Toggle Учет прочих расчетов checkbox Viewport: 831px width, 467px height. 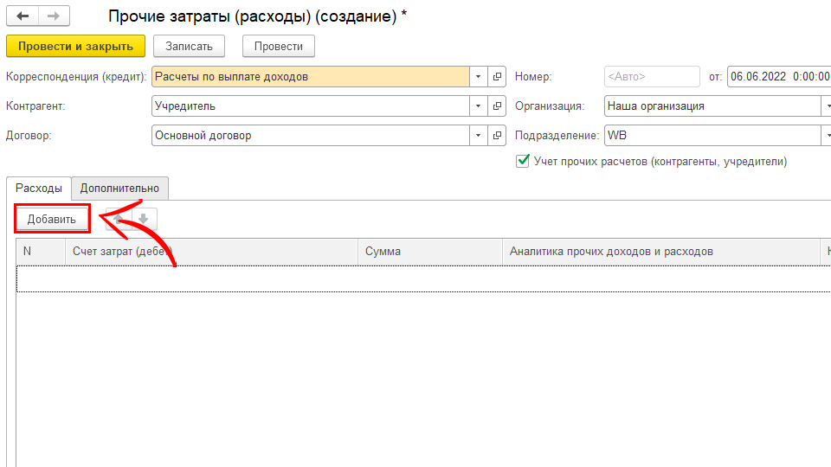pos(523,161)
